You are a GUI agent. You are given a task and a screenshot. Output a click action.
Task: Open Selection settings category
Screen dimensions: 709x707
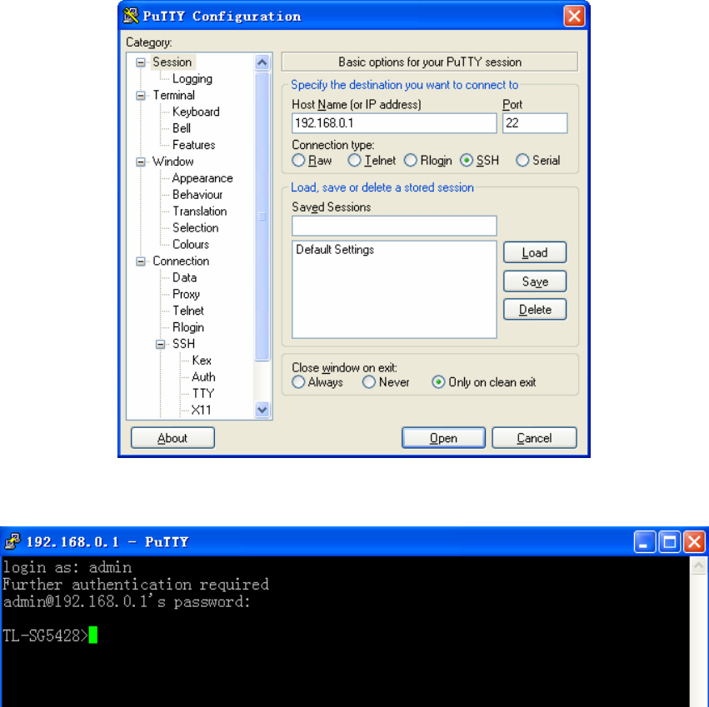[x=195, y=228]
